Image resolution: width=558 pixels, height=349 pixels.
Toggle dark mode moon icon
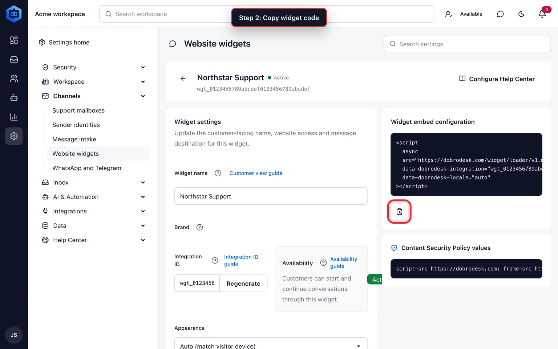(521, 14)
